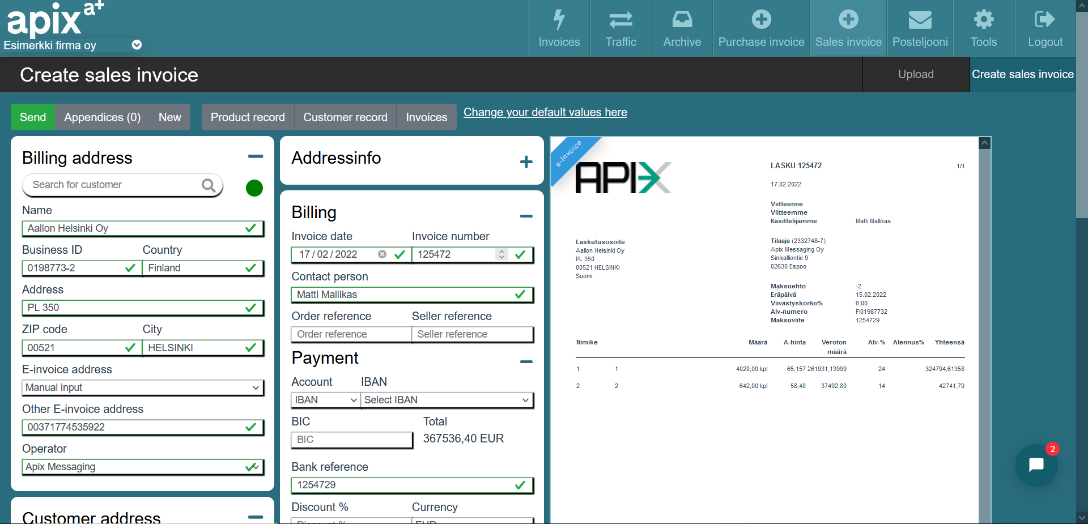
Task: Create a new Purchase invoice
Action: coord(761,27)
